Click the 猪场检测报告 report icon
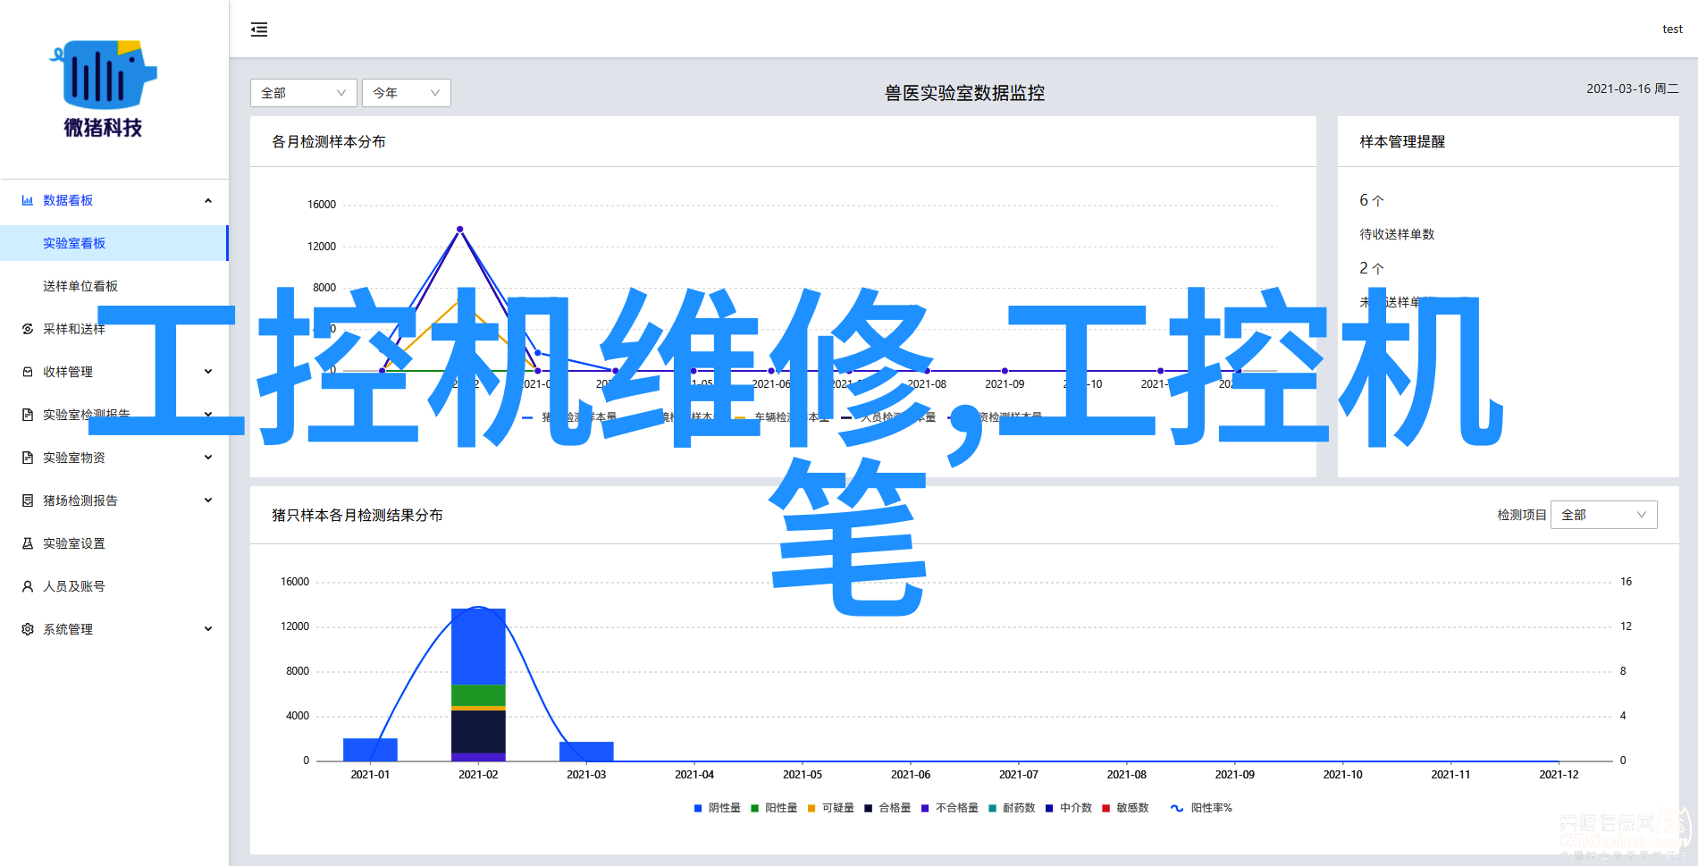1698x866 pixels. 28,500
